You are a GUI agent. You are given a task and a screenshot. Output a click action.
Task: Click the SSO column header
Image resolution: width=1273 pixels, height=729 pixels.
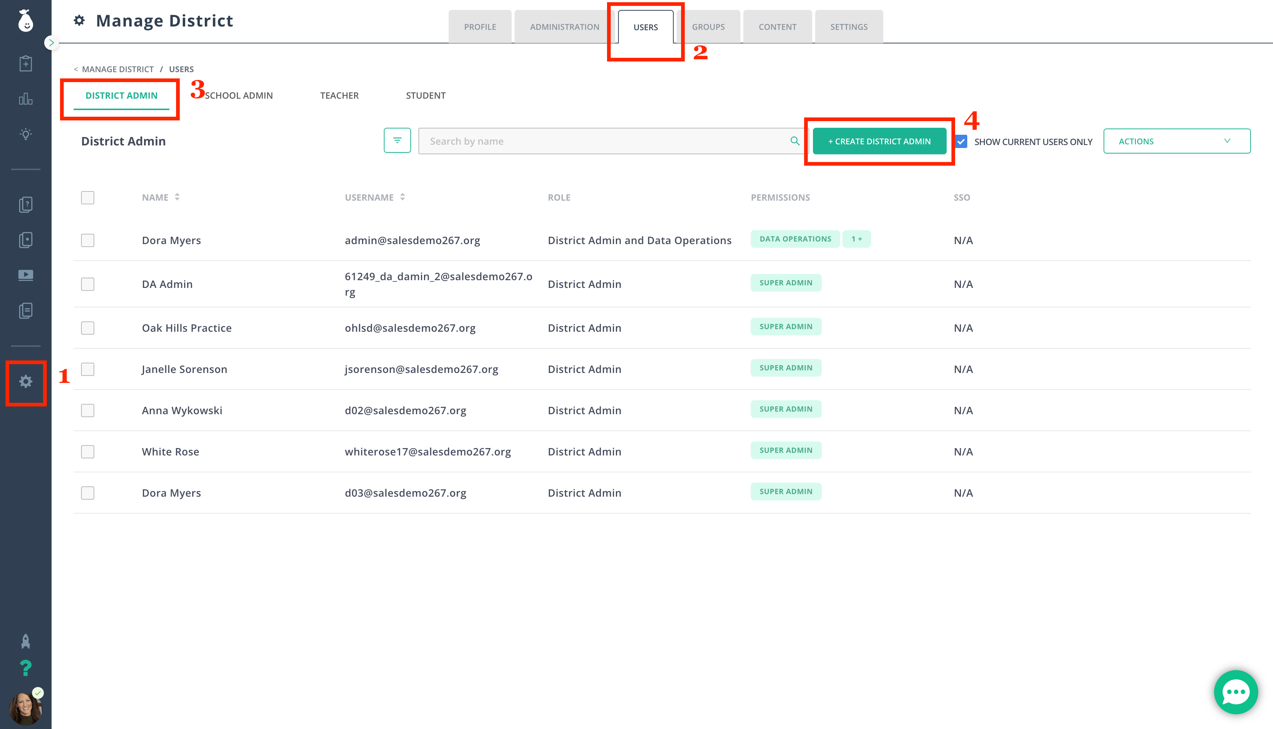coord(961,197)
